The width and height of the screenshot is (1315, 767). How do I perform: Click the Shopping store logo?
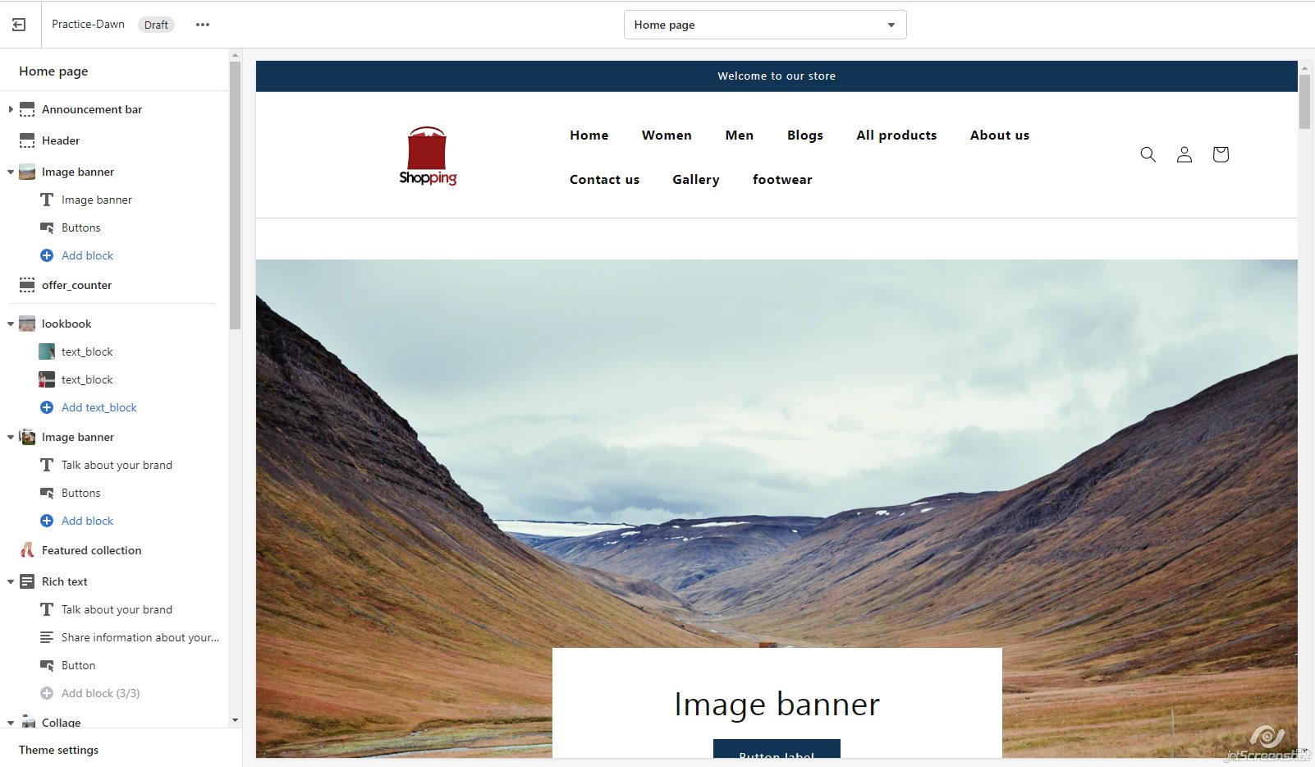(x=428, y=155)
